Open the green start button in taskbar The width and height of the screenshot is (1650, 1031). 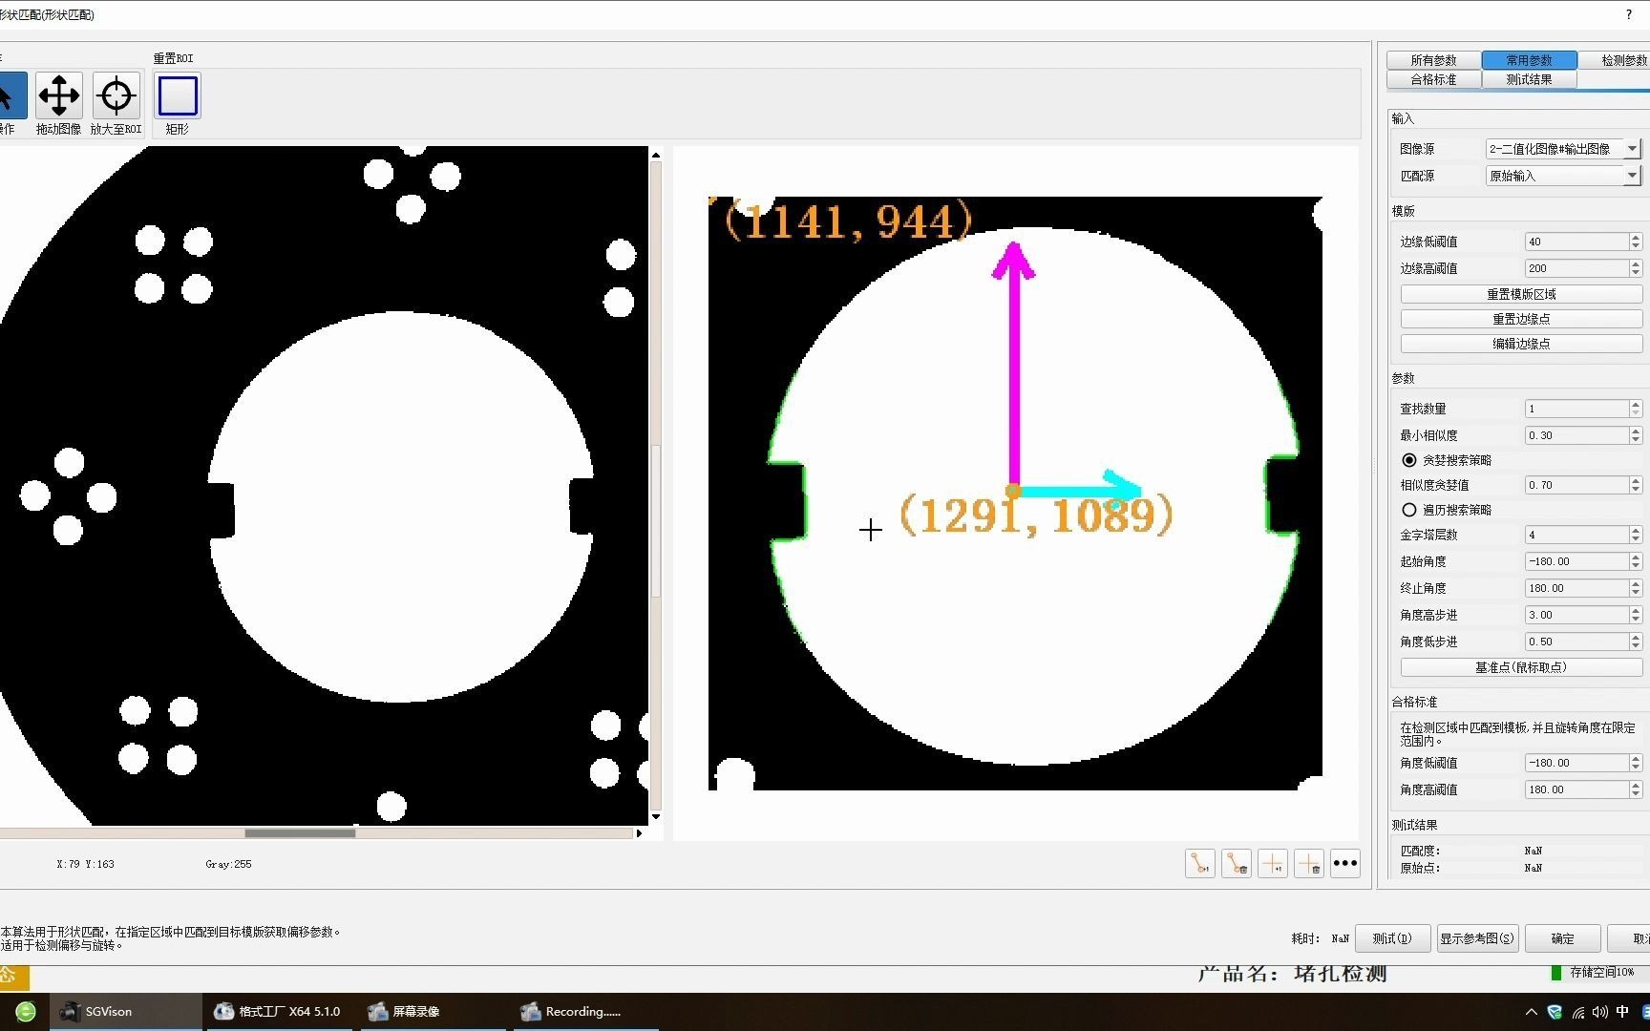coord(26,1012)
